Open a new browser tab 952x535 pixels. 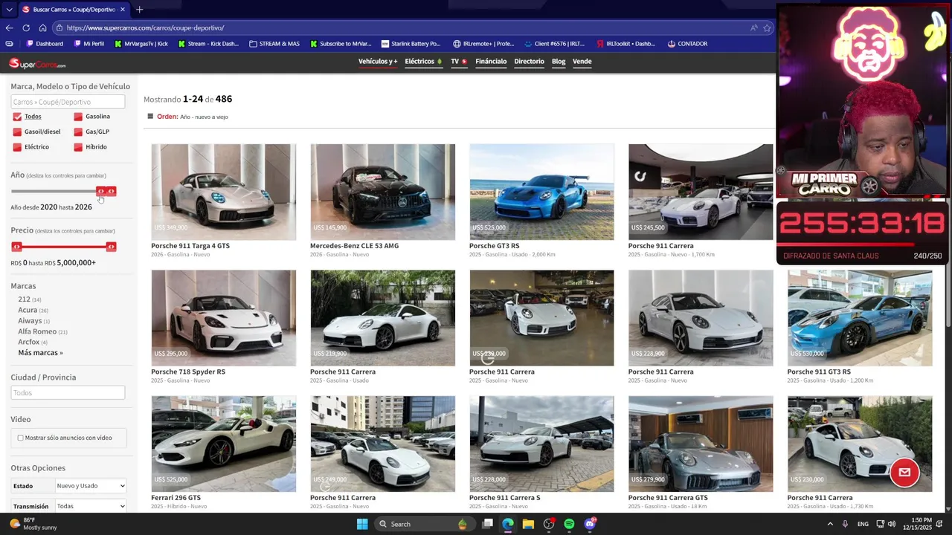[139, 10]
